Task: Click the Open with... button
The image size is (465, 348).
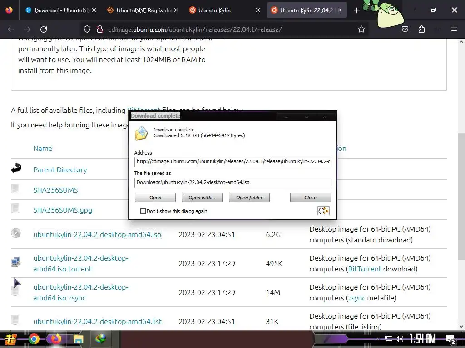Action: tap(202, 198)
